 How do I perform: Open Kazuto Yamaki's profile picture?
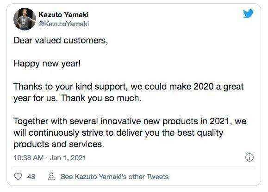point(25,19)
